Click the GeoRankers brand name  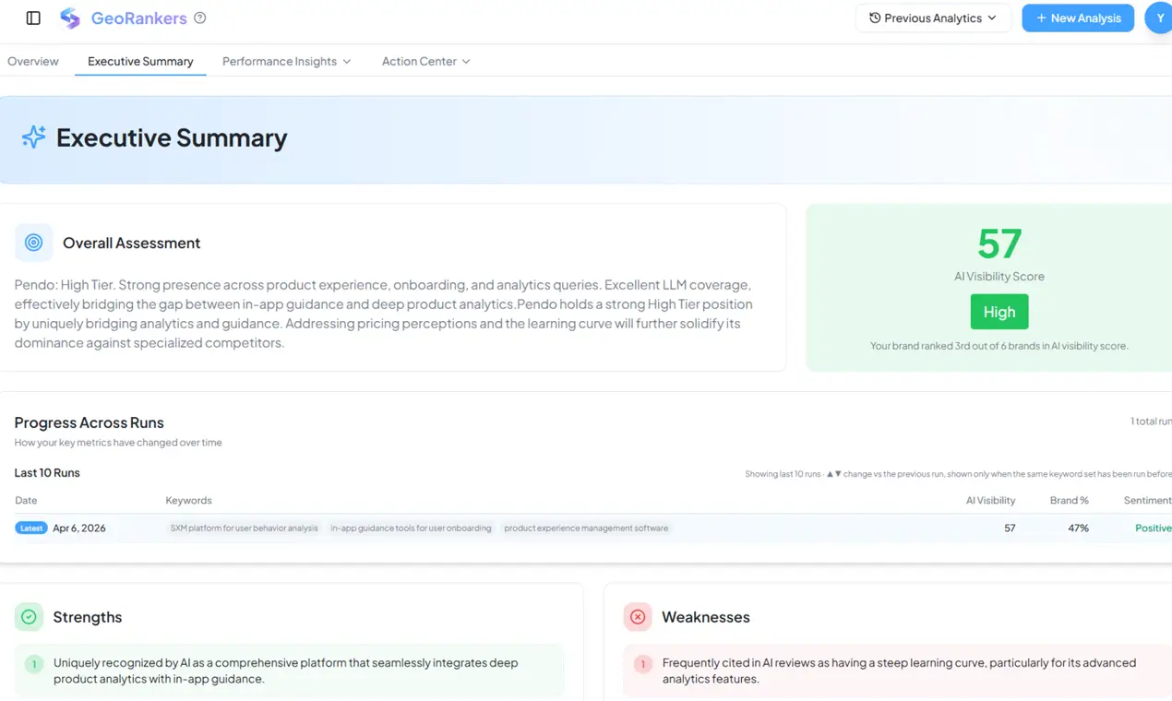(139, 18)
